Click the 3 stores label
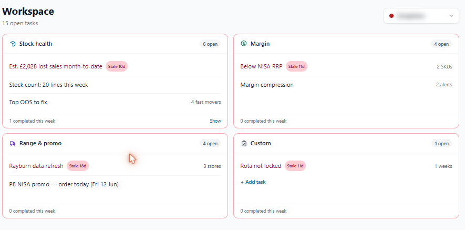Screen dimensions: 465x230 [x=212, y=166]
